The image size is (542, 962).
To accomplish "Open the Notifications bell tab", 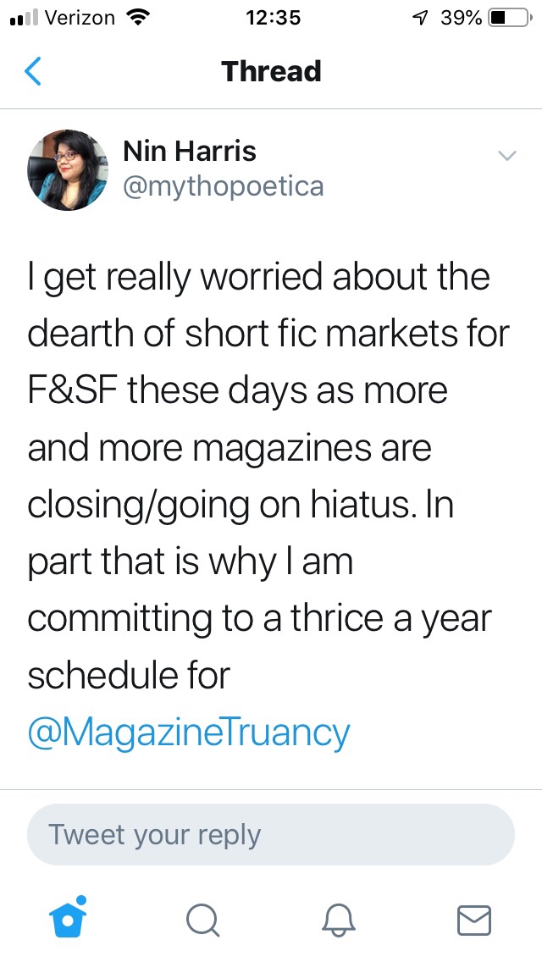I will coord(339,919).
